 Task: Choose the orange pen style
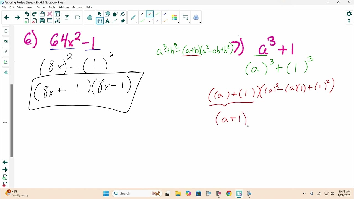coord(165,21)
